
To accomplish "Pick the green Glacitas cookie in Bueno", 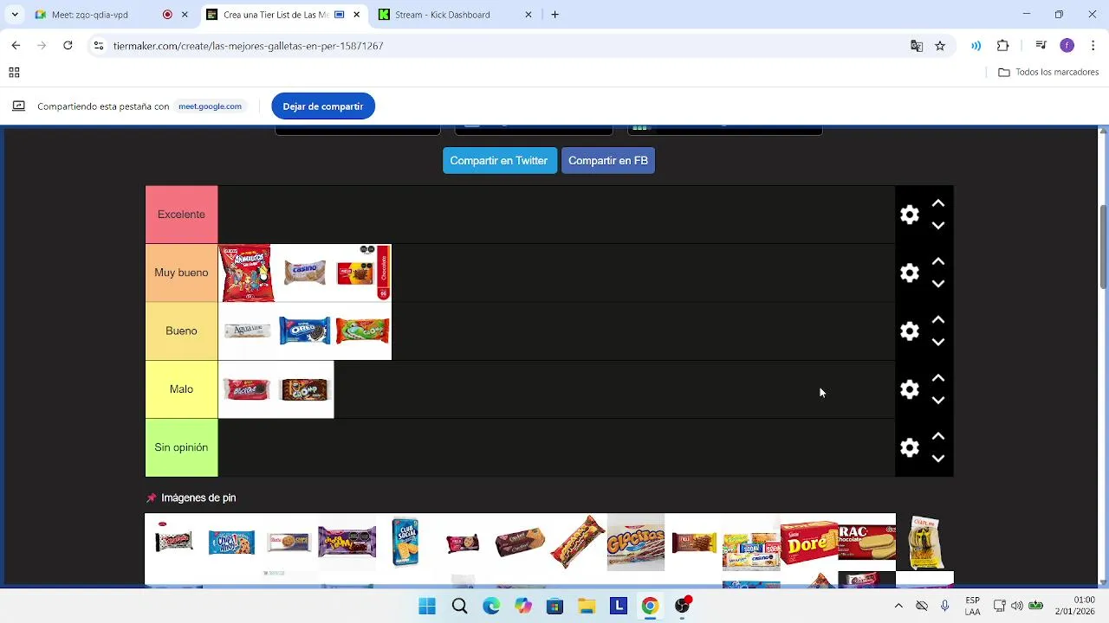I will [x=363, y=331].
